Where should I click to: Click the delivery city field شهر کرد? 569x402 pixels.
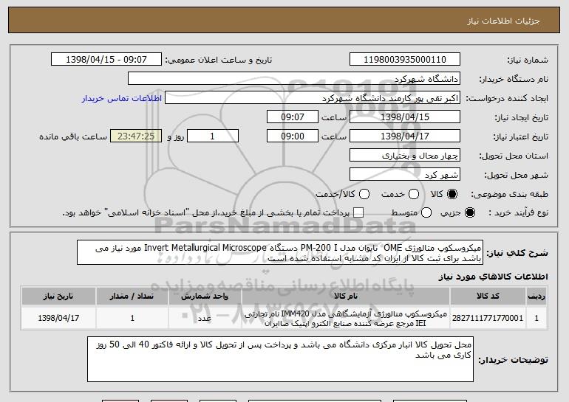[x=405, y=175]
